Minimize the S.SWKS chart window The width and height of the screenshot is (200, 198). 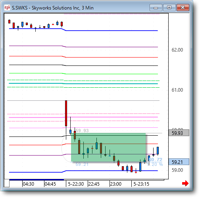click(x=156, y=8)
